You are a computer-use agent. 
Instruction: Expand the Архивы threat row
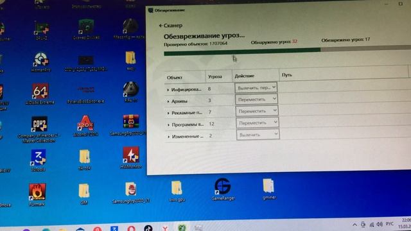[x=168, y=101]
